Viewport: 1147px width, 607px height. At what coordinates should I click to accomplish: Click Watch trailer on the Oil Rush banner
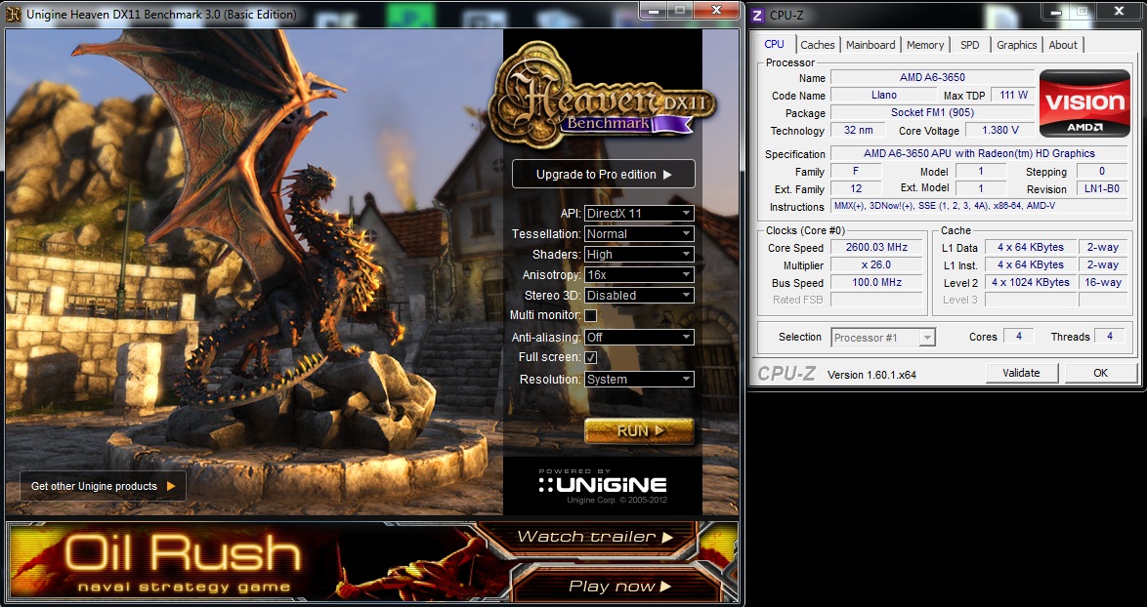pos(594,537)
